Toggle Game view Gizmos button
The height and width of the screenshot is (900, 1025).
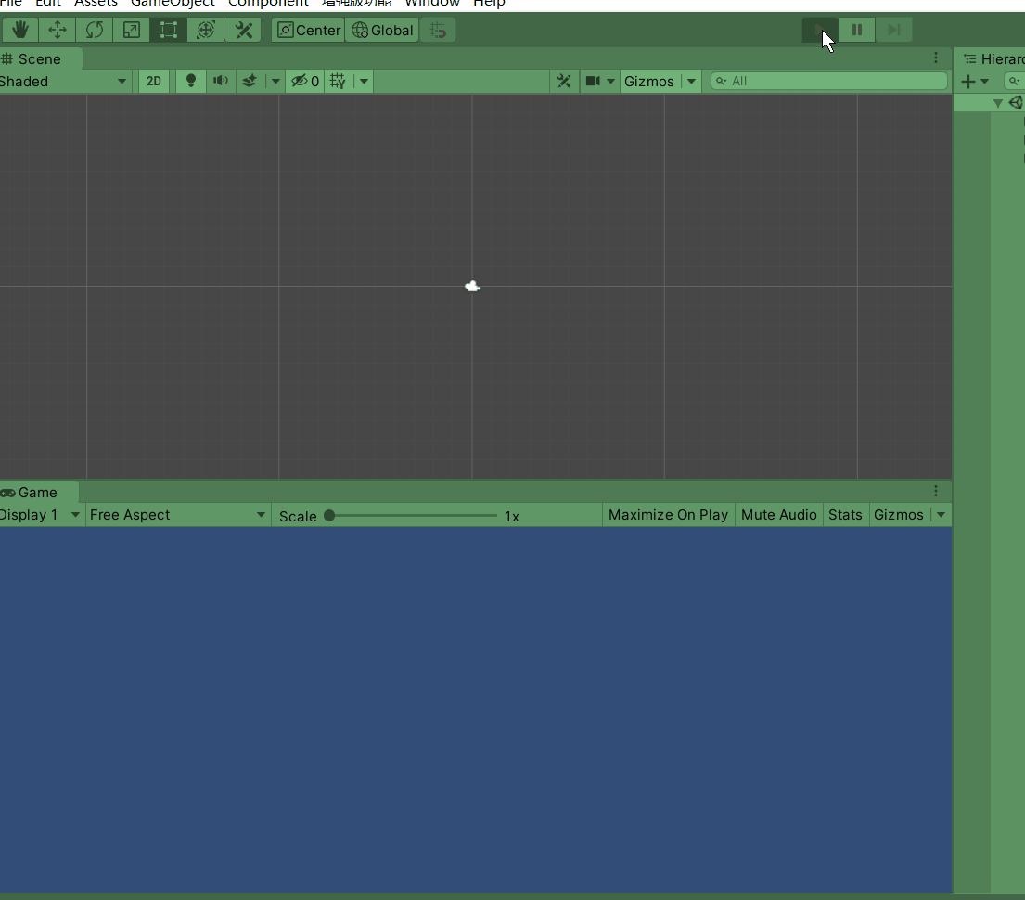pos(898,515)
